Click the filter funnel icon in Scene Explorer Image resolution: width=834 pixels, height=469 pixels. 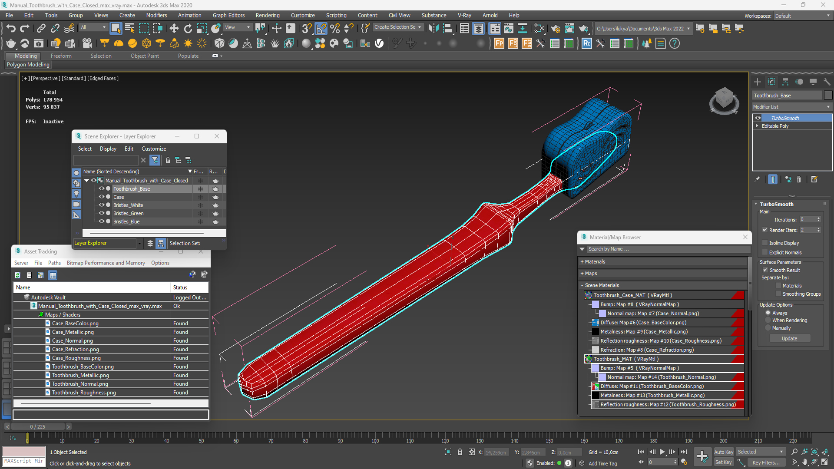[x=155, y=160]
